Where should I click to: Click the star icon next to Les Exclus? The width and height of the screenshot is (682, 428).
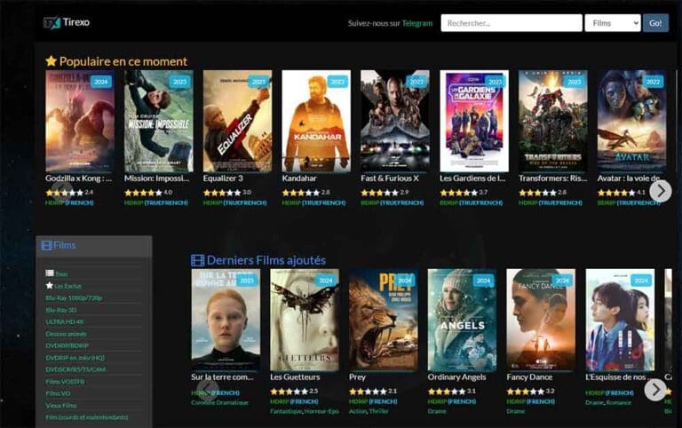(50, 285)
